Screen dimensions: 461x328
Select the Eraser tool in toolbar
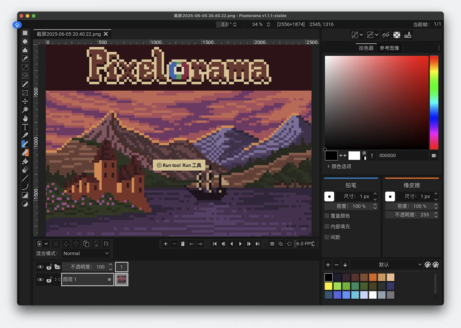[x=25, y=153]
